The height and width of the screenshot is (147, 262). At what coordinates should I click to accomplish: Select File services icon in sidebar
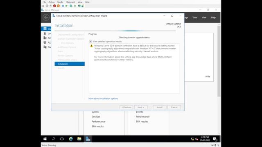pyautogui.click(x=45, y=47)
